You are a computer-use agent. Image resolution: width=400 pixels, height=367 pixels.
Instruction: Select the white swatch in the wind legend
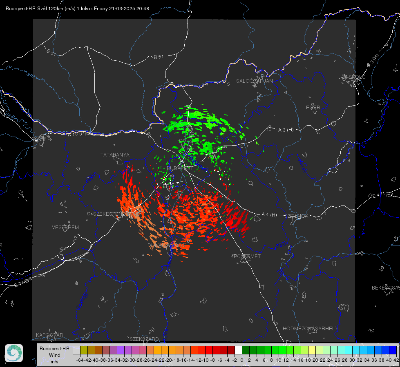238,350
